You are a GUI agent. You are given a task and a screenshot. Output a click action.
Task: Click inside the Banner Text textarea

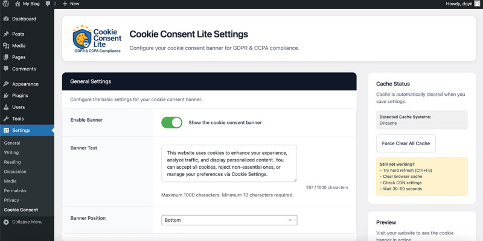click(x=229, y=163)
